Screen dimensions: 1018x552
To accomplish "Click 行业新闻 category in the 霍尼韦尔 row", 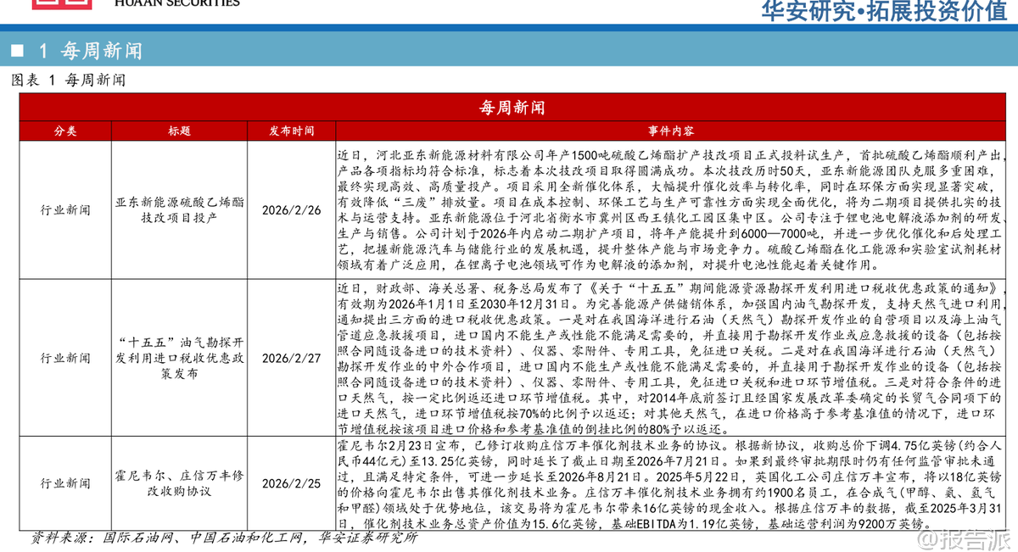I will 65,483.
